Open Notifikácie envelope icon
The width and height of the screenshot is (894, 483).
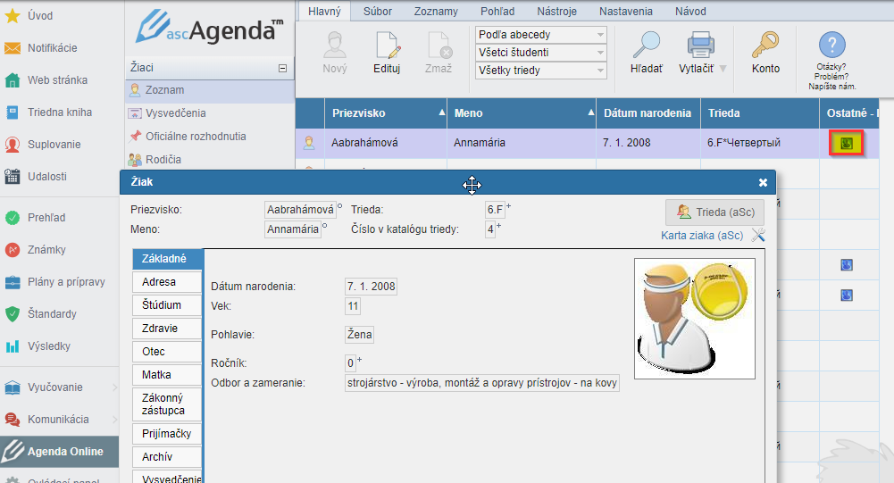click(13, 48)
